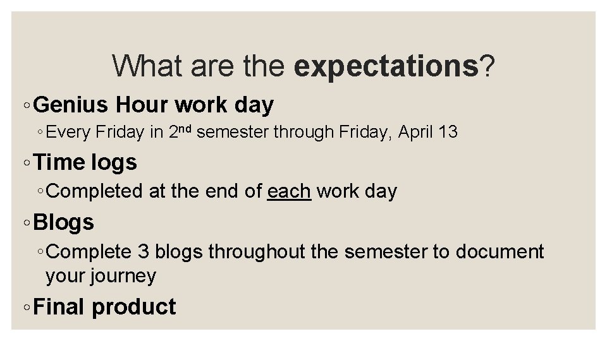Click the slide title 'What are the expectations?'
Screen dimensions: 607x341
(303, 66)
